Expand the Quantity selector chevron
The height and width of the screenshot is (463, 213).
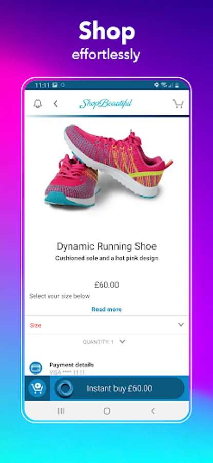click(x=122, y=342)
